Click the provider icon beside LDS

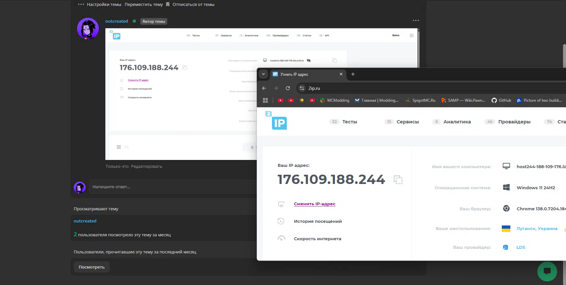tap(506, 247)
